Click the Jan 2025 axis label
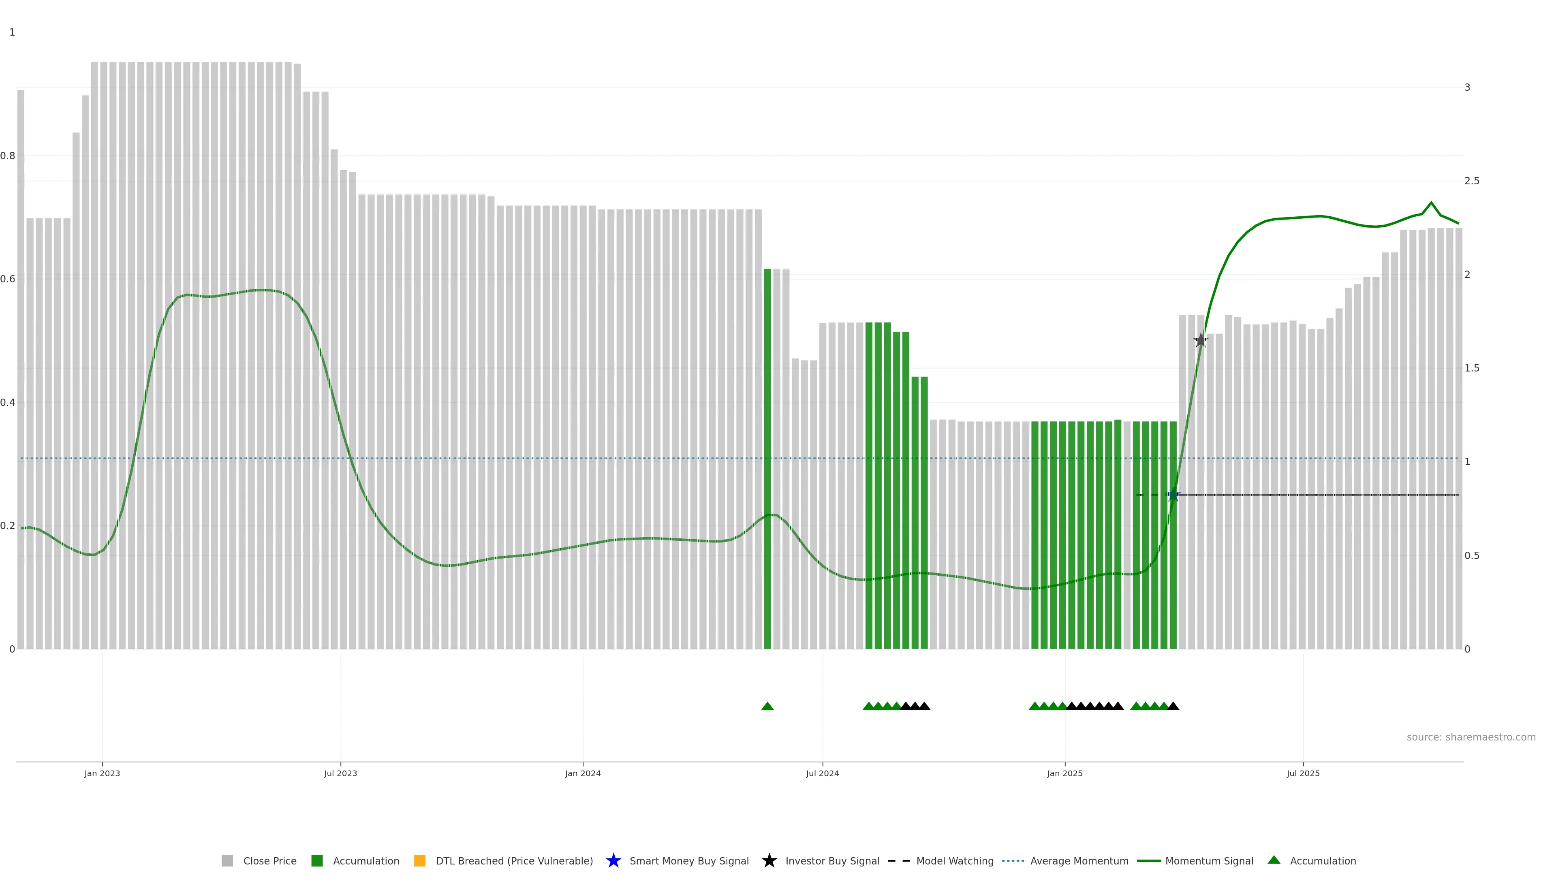1556x875 pixels. tap(1065, 774)
